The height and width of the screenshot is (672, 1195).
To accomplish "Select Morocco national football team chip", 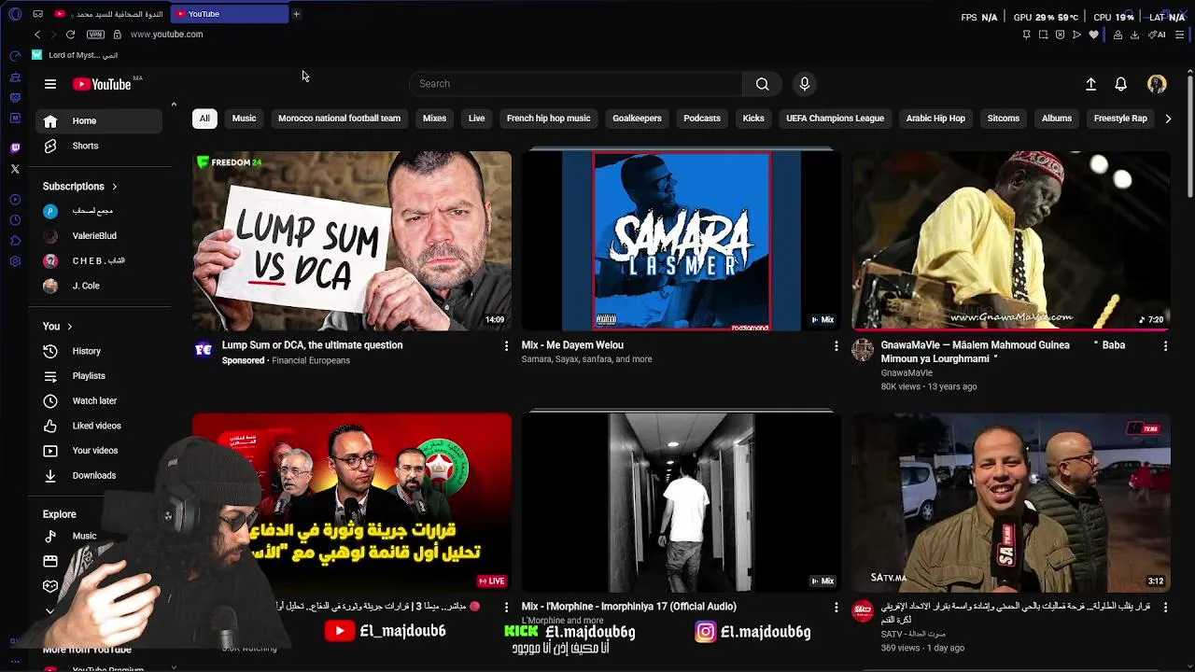I will [x=339, y=119].
